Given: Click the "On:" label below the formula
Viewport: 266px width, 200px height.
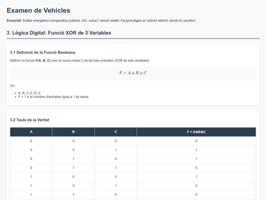Looking at the screenshot, I should point(12,86).
